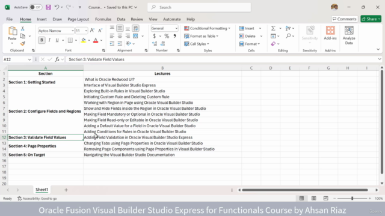
Task: Click the Save icon in title bar
Action: click(x=48, y=7)
